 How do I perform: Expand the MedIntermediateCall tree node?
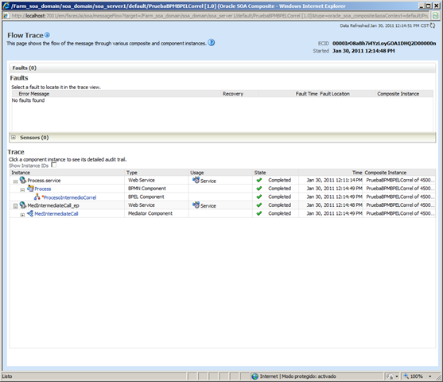tap(22, 215)
